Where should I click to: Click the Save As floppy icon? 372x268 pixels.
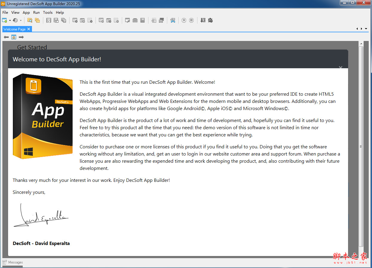point(56,20)
